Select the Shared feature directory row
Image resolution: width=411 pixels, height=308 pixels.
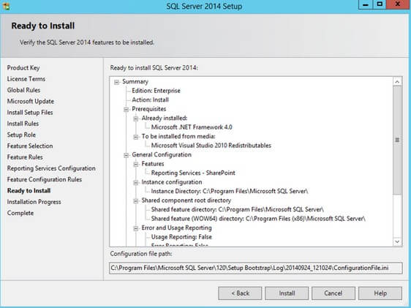click(x=237, y=209)
